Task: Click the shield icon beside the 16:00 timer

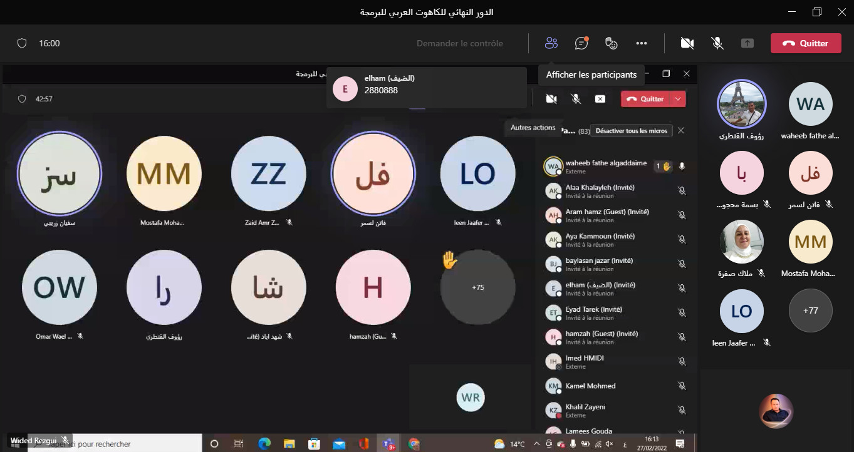Action: [22, 43]
